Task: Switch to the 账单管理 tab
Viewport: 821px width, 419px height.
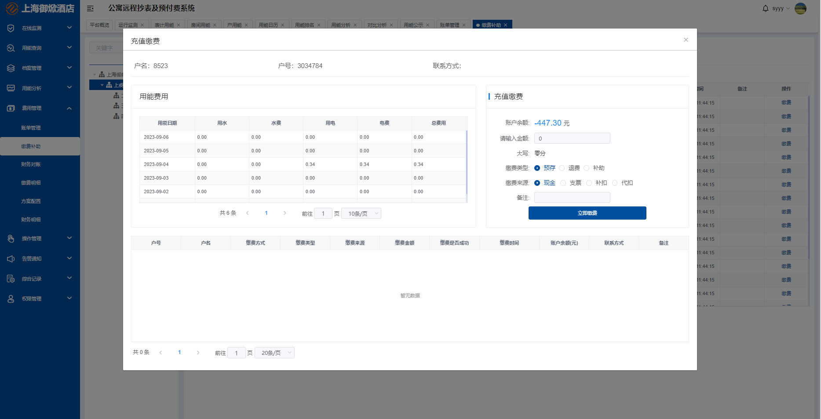Action: (449, 25)
